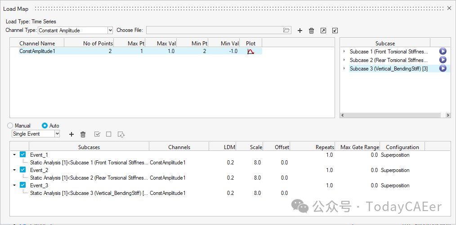Click play button for Subcase 2
The width and height of the screenshot is (456, 225).
click(x=443, y=60)
